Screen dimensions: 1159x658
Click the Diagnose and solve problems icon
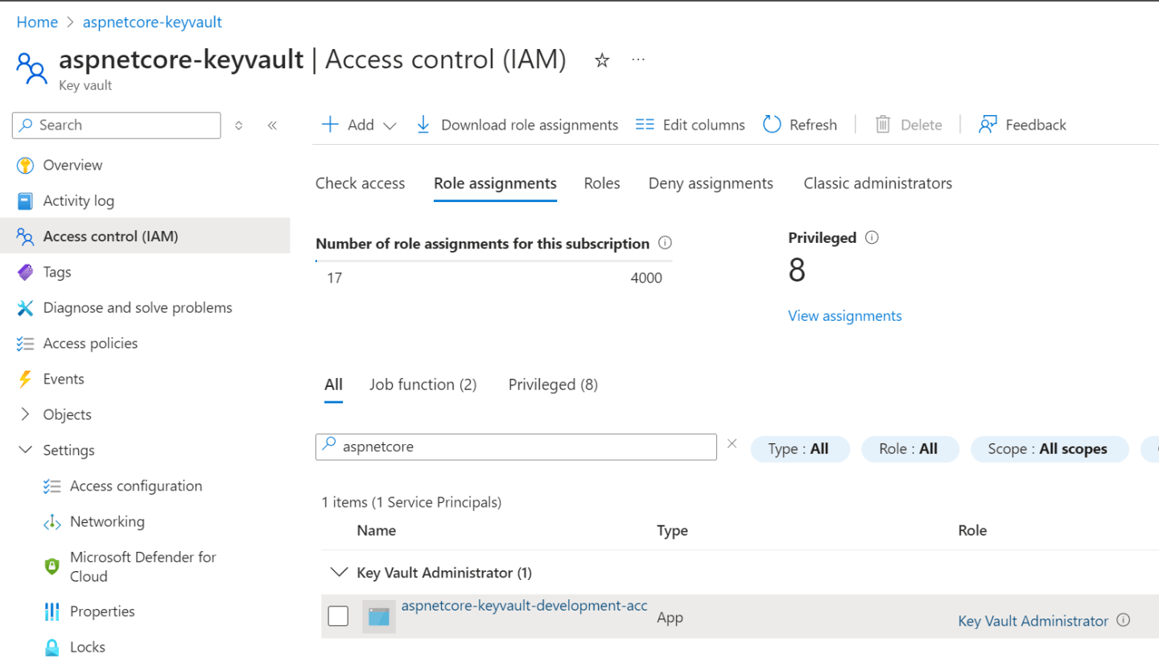(x=26, y=308)
